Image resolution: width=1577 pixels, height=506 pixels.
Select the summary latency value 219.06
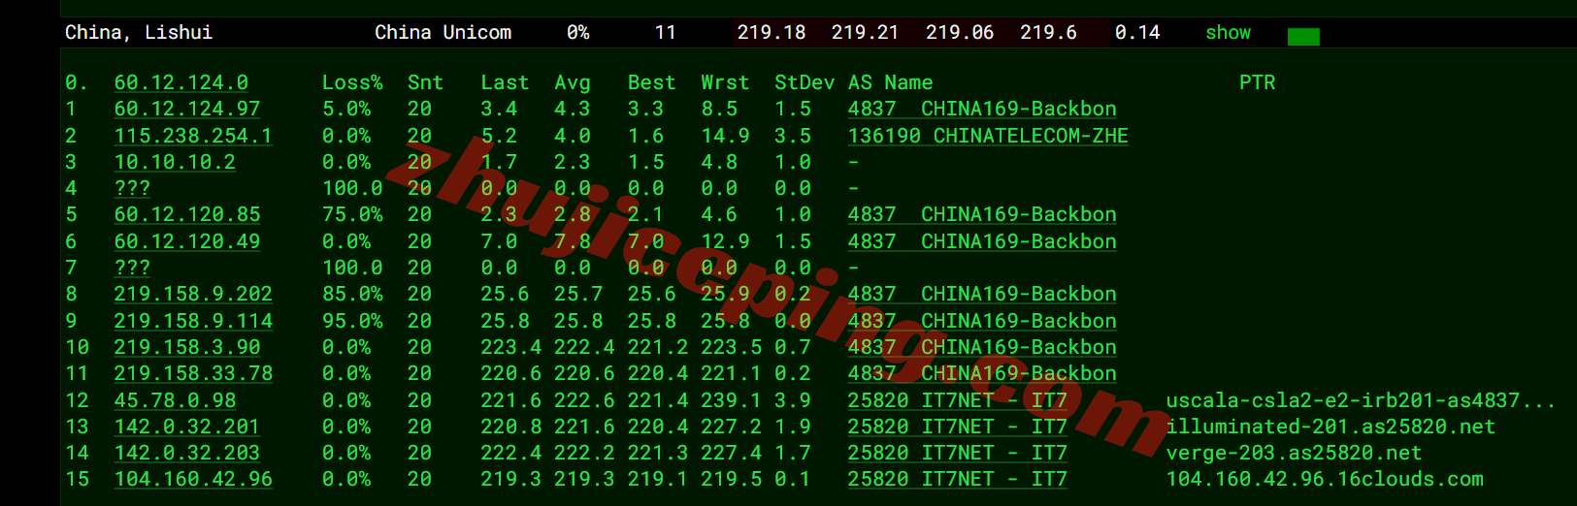point(960,32)
